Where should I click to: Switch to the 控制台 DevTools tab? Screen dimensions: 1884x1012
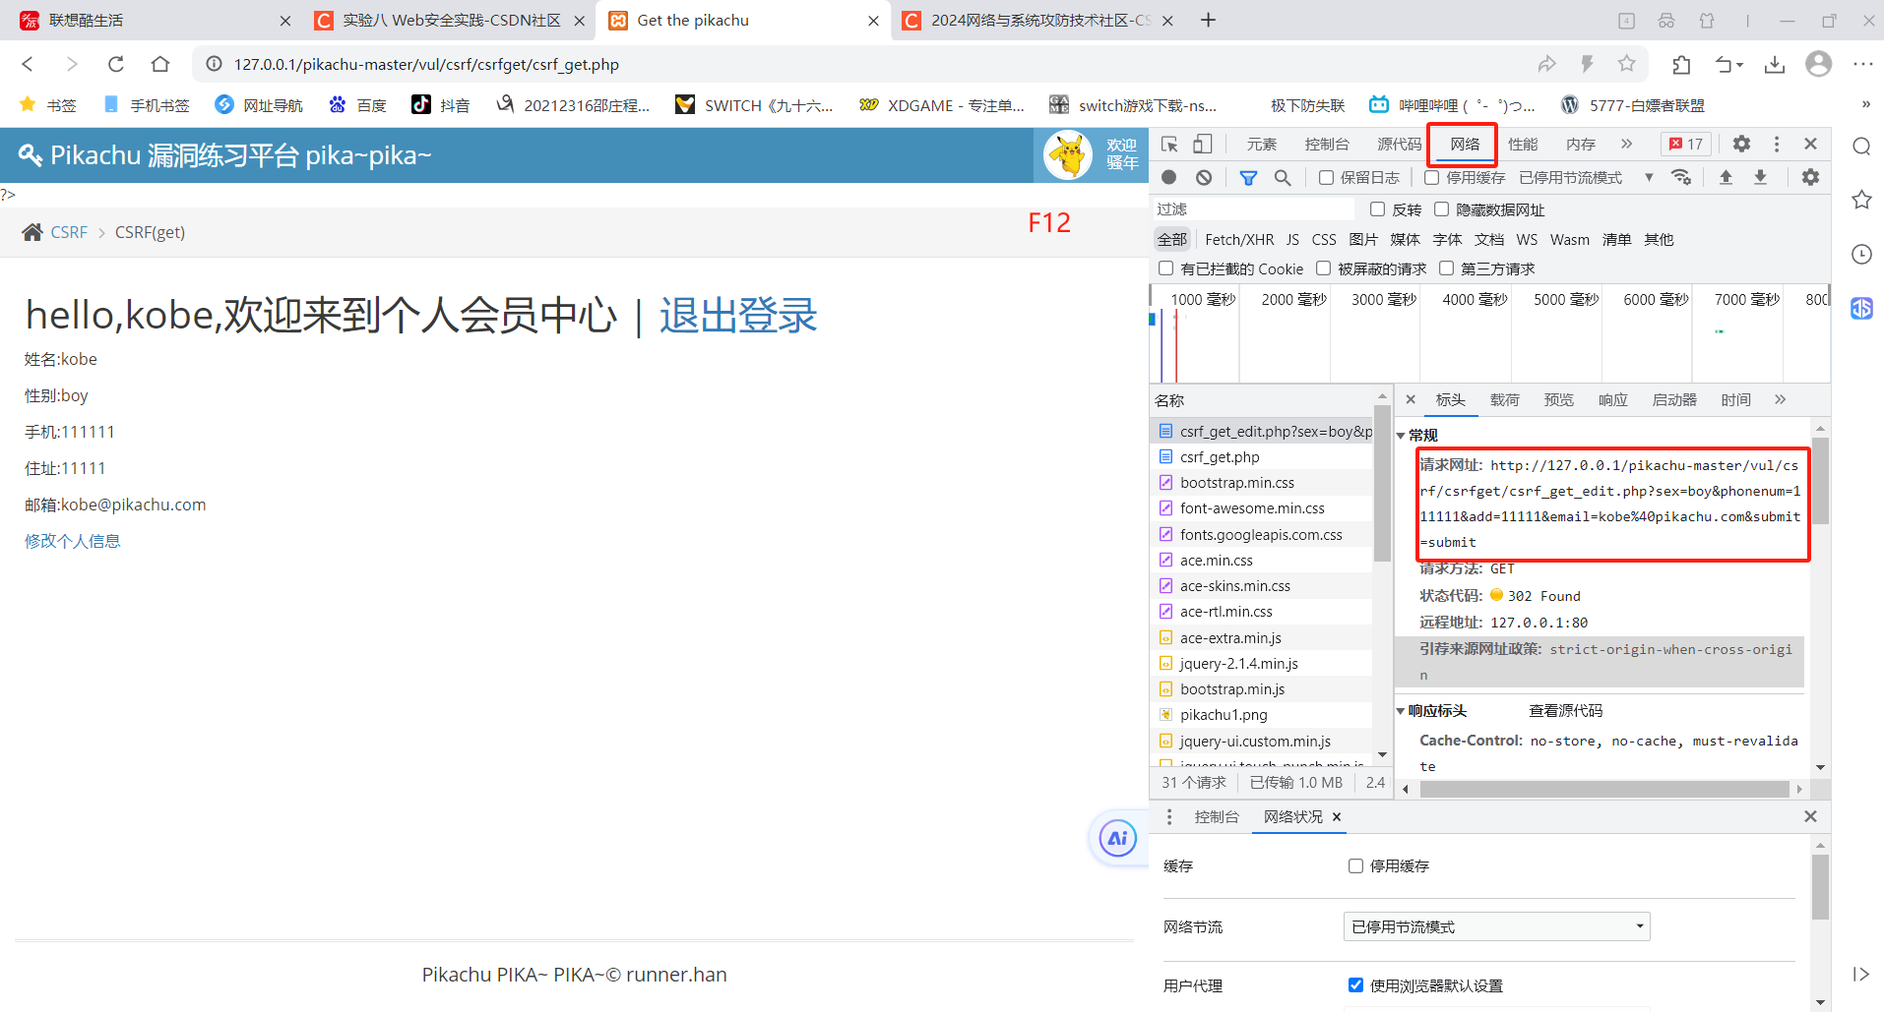[x=1326, y=145]
